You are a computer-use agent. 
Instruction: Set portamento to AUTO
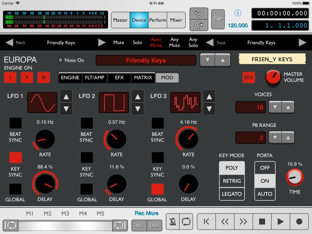[x=265, y=194]
